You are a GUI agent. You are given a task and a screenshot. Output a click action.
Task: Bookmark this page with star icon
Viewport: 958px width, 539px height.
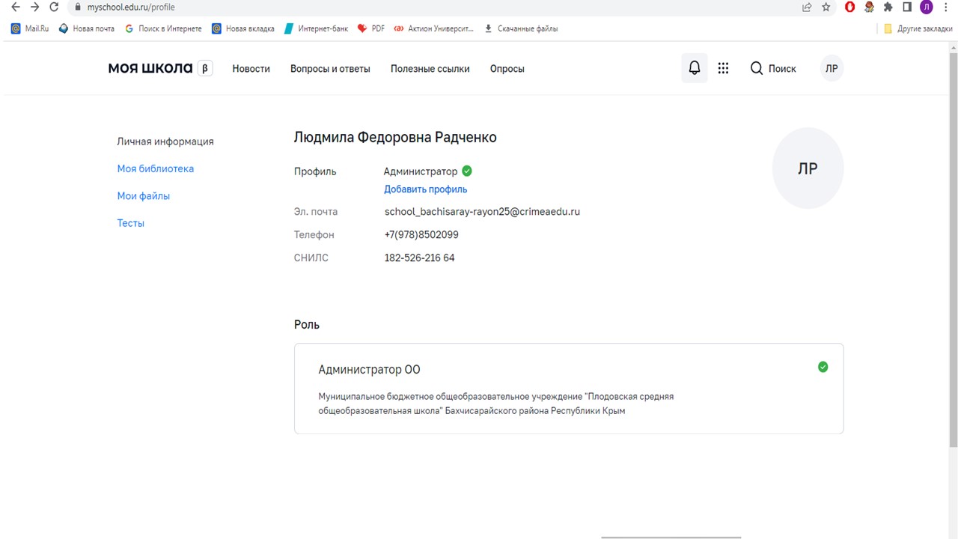[826, 7]
